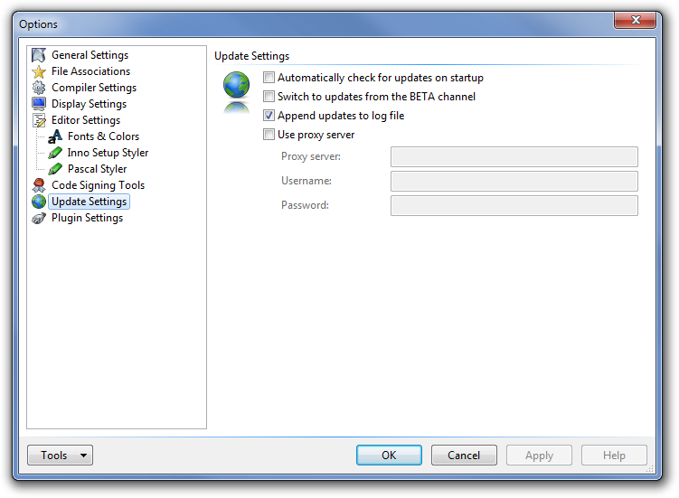Screen dimensions: 679x498
Task: Click the Proxy server input field
Action: coord(514,157)
